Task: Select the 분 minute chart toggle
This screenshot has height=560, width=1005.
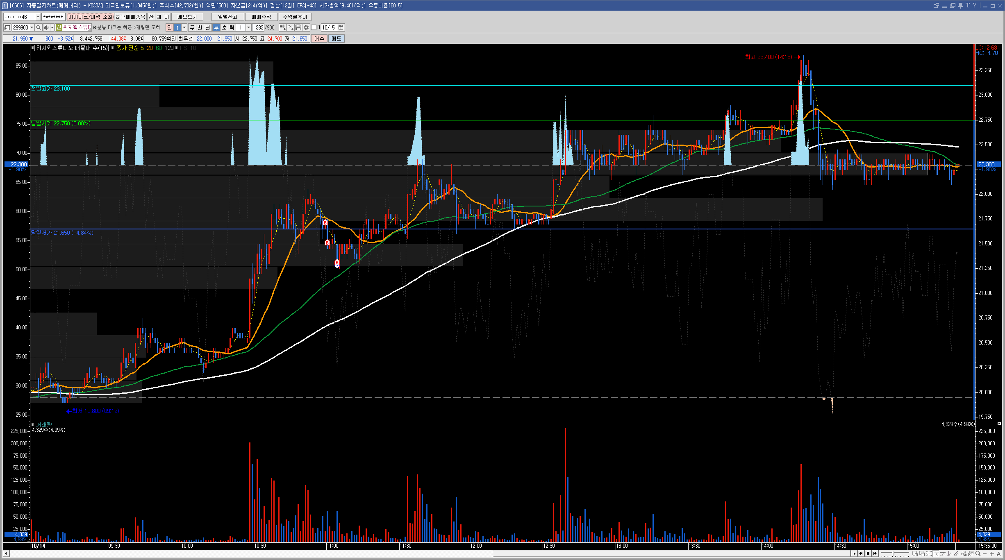Action: coord(216,27)
